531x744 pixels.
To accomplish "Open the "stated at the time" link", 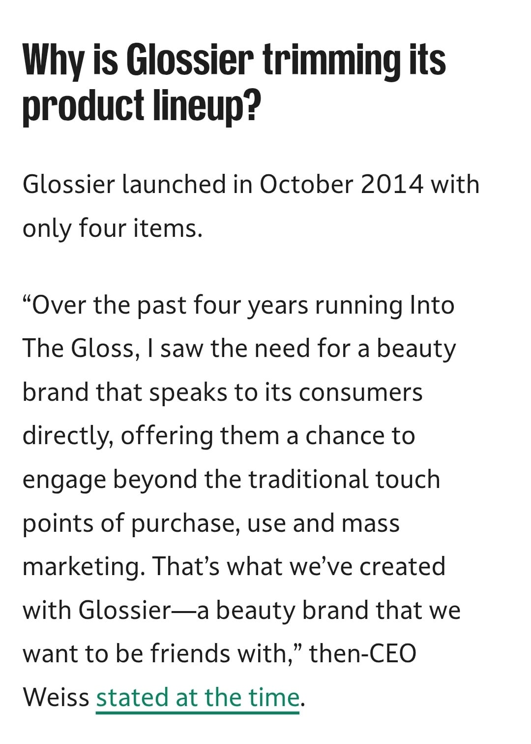I will click(198, 697).
